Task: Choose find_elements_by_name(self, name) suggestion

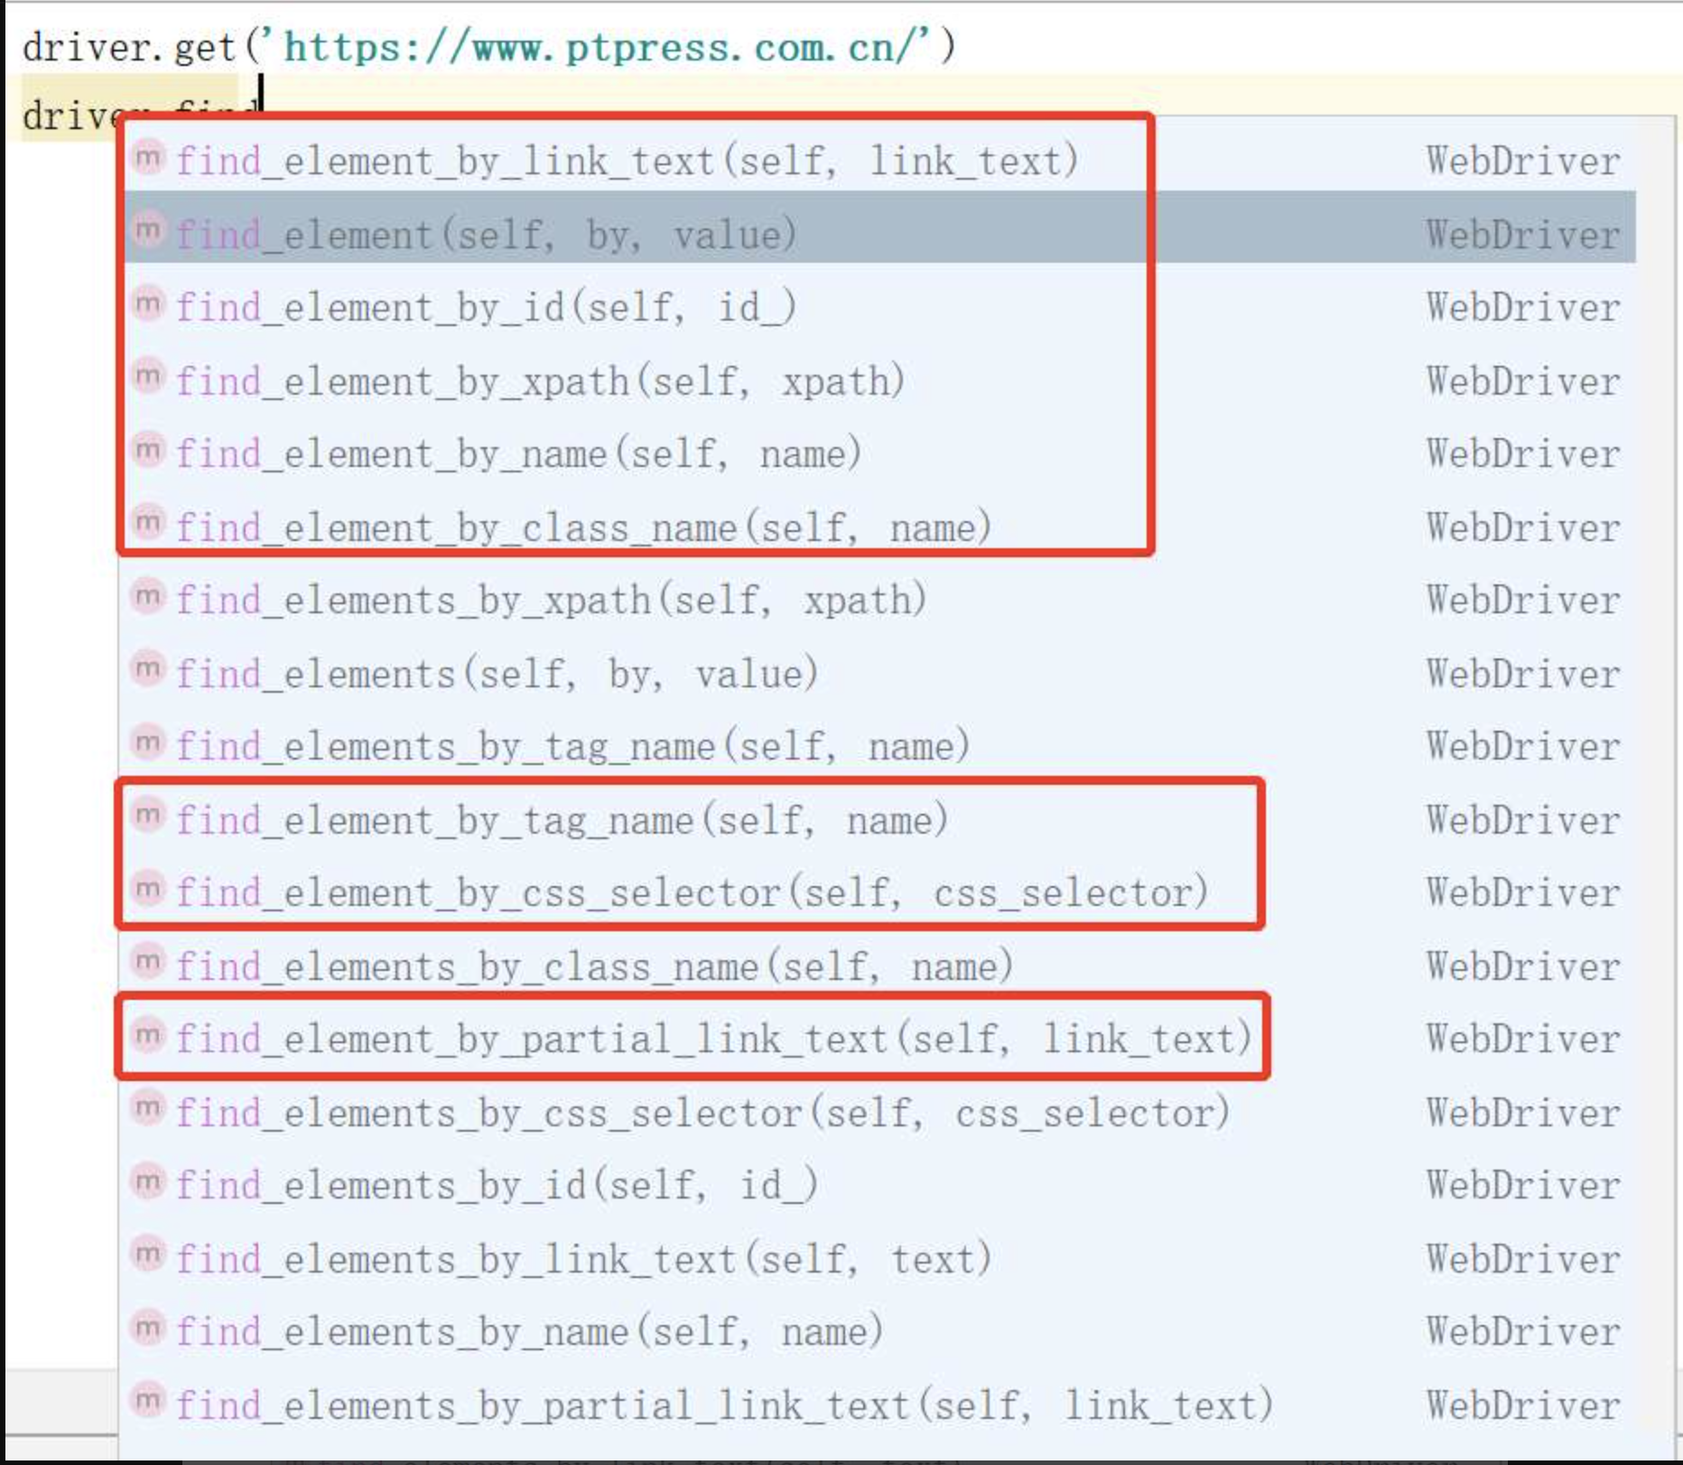Action: coord(879,1331)
